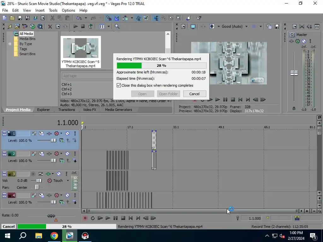Screen dimensions: 323x242
Task: Open the Overlays dropdown arrow in preview toolbar
Action: coord(261,26)
